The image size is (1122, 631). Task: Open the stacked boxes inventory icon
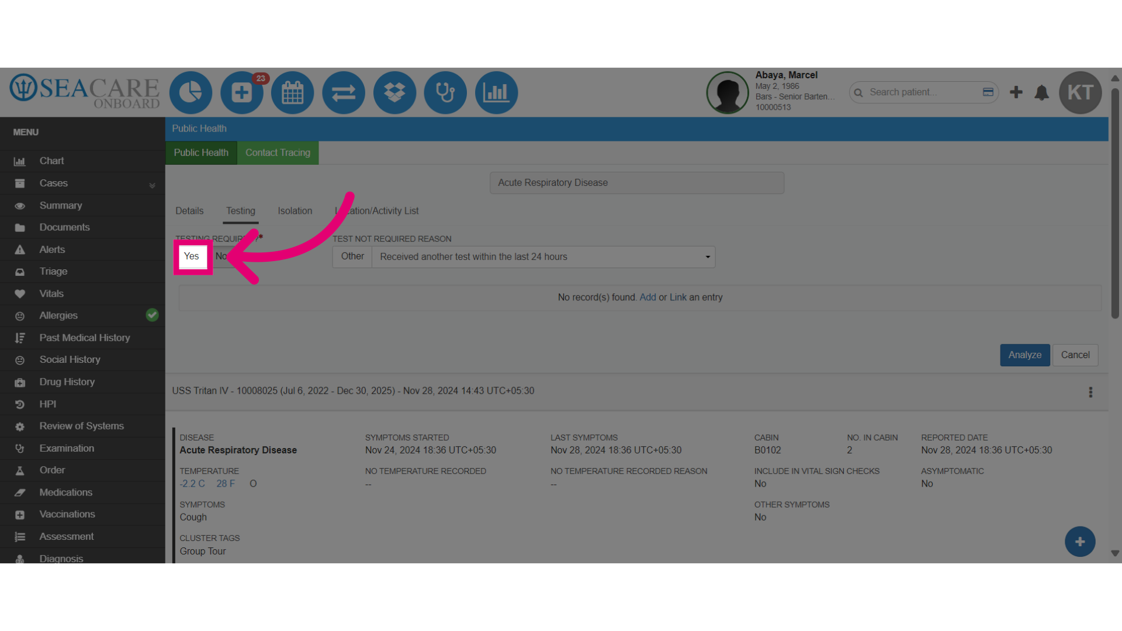tap(394, 92)
